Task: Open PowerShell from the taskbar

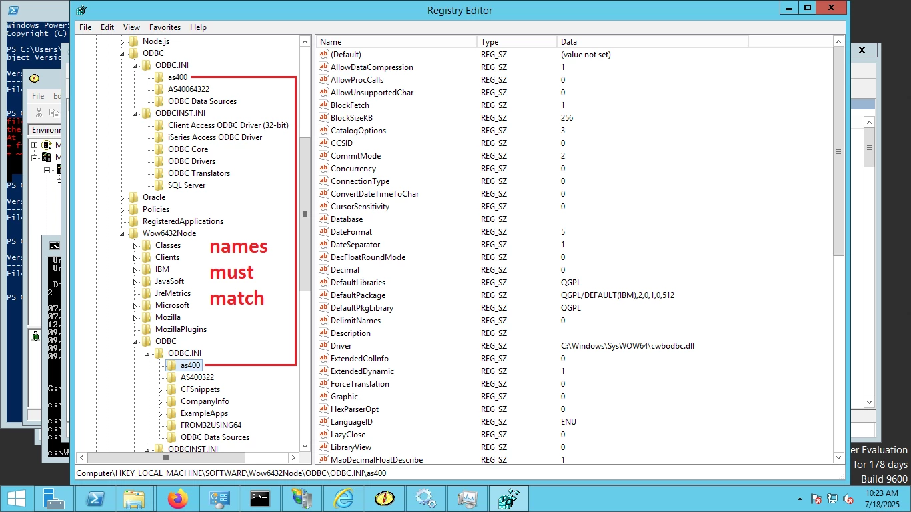Action: [x=95, y=499]
